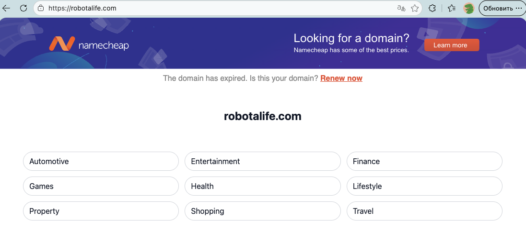Open the browser extensions puzzle icon

tap(432, 8)
